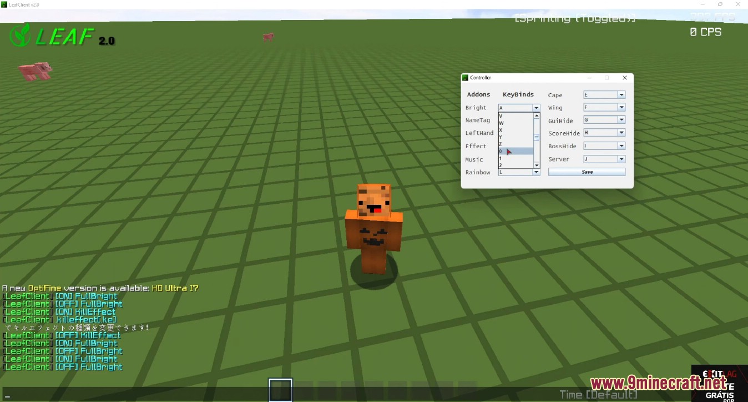Select the highlighted 0 key option
748x402 pixels.
tap(516, 151)
